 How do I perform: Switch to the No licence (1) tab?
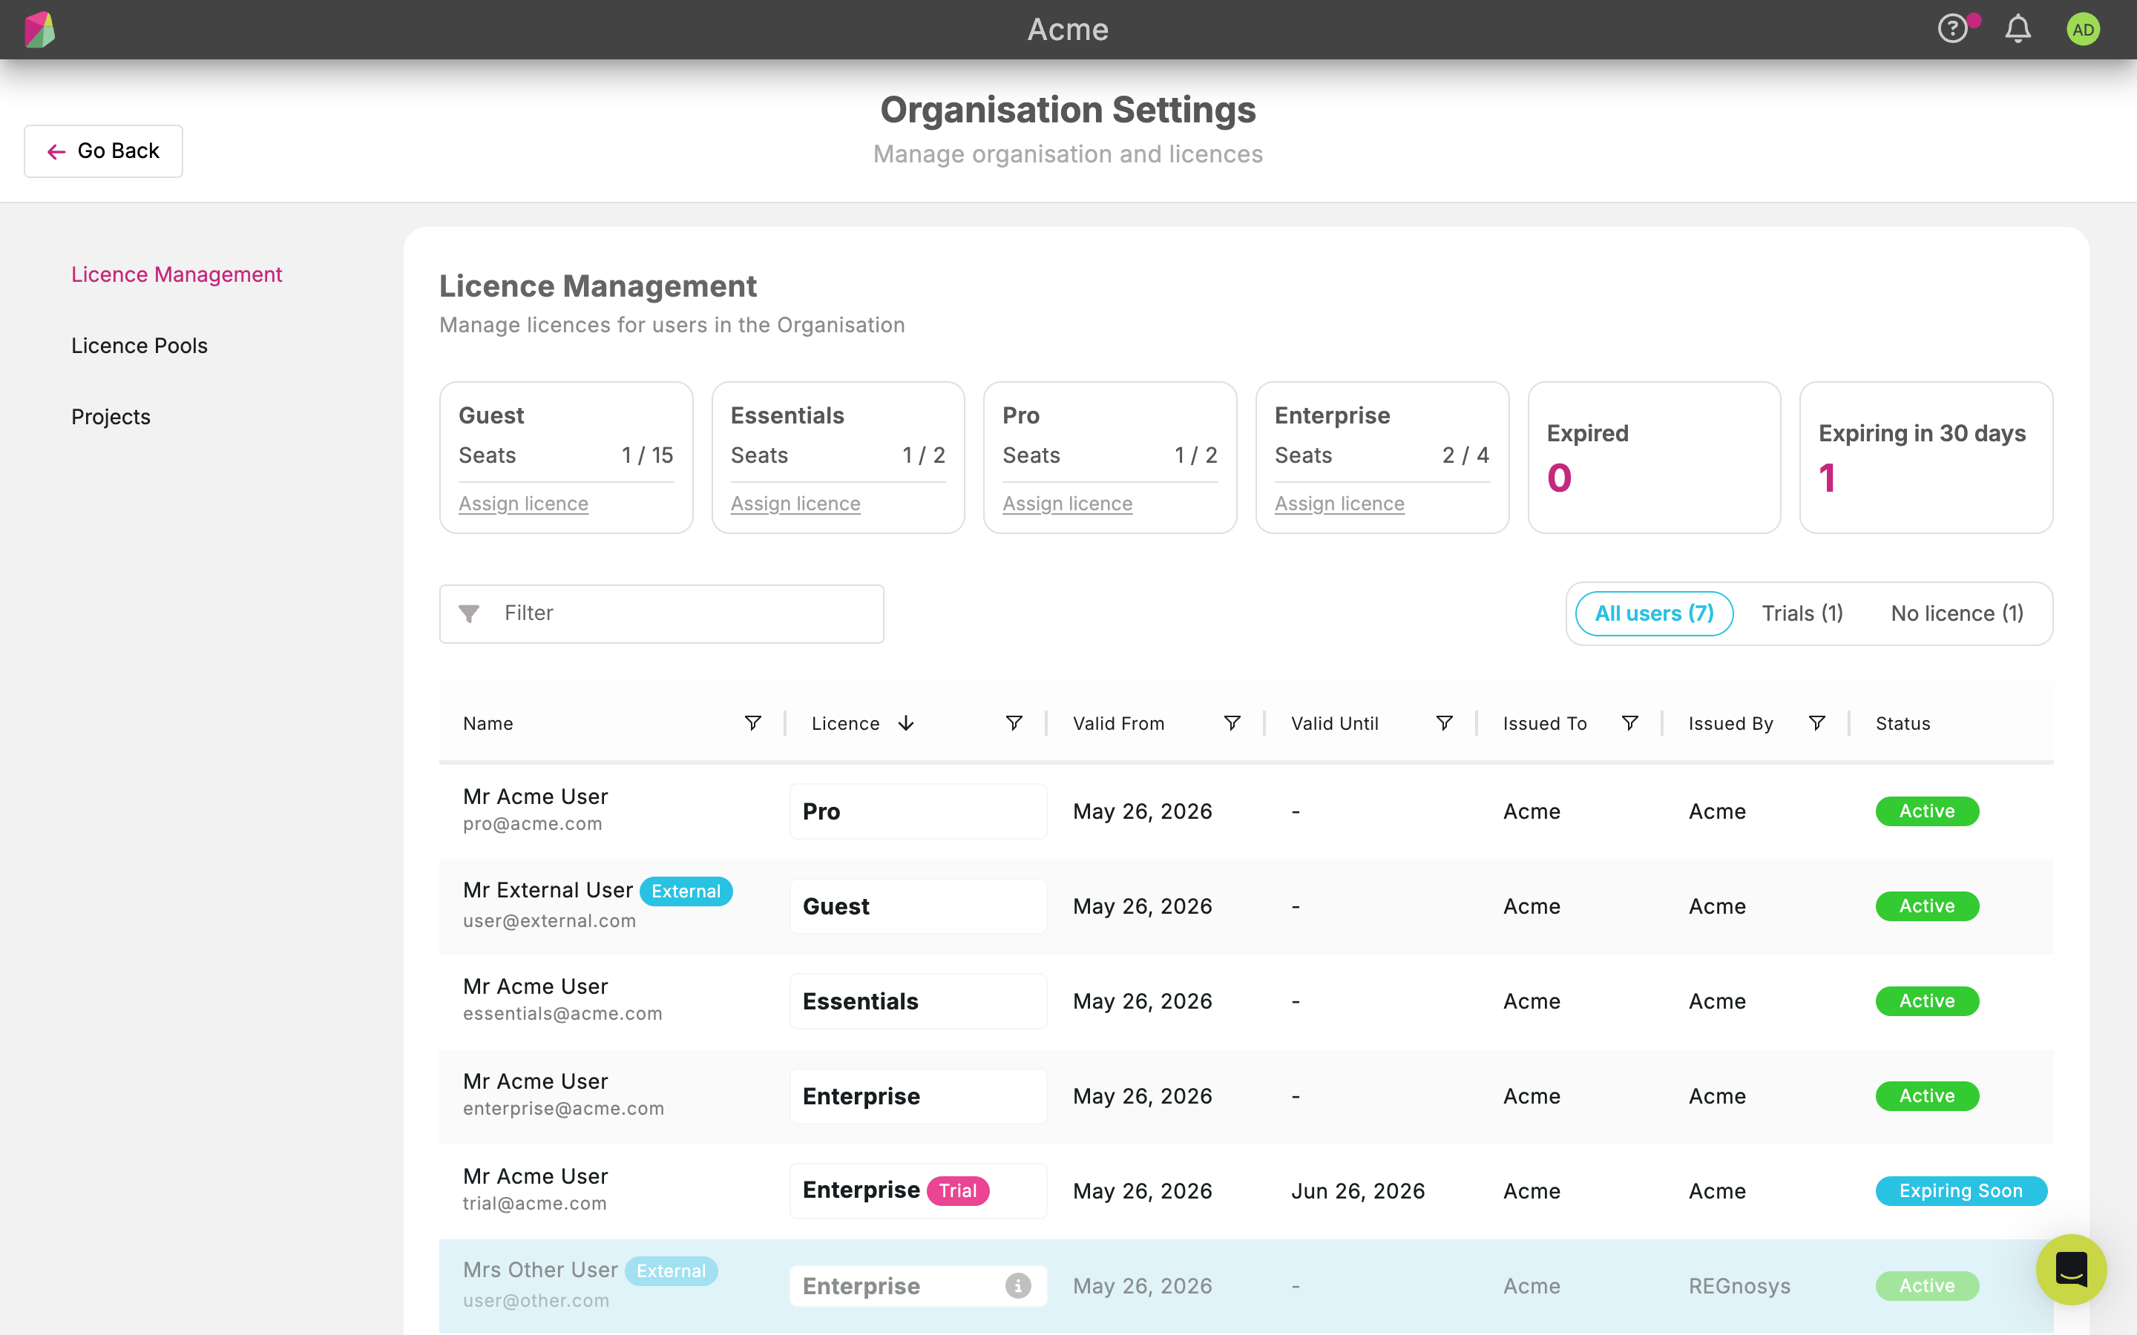tap(1957, 613)
